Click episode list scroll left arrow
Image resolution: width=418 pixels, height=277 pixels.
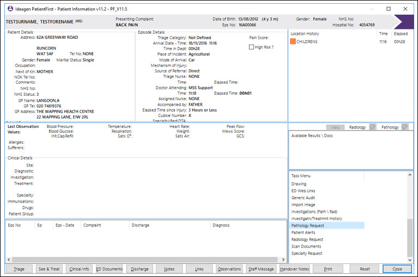tap(9, 260)
